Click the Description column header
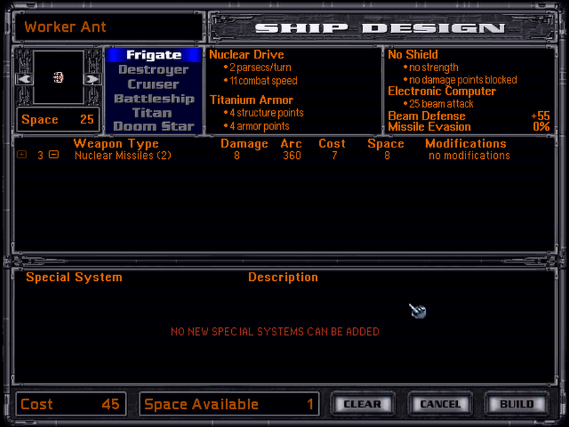 283,277
